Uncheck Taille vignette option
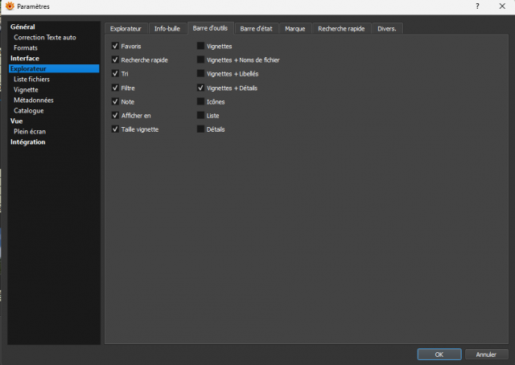Viewport: 515px width, 365px height. click(115, 129)
